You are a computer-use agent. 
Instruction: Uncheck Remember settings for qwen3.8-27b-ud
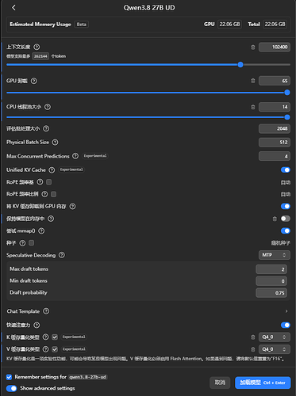pyautogui.click(x=9, y=377)
